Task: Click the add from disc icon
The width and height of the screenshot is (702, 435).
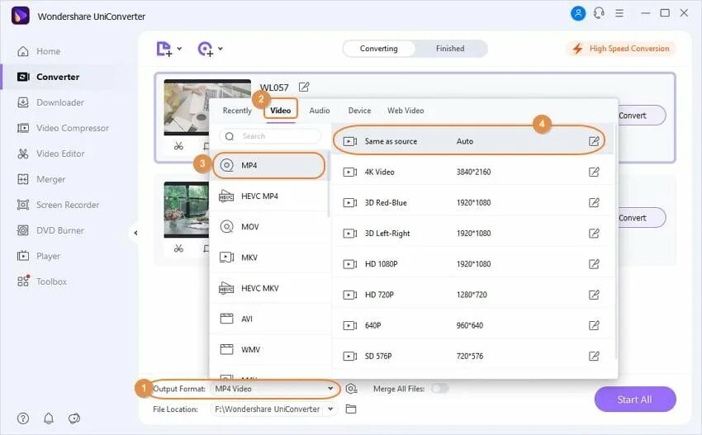Action: coord(205,49)
